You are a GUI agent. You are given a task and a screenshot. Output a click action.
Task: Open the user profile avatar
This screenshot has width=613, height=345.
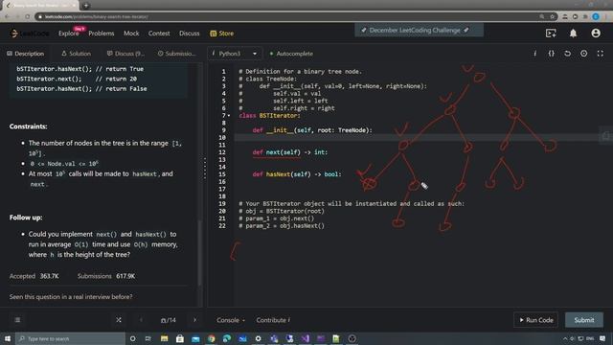(x=596, y=34)
